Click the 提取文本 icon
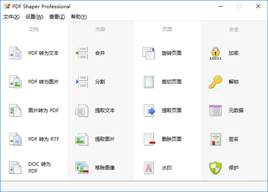The height and width of the screenshot is (192, 268). pos(82,111)
